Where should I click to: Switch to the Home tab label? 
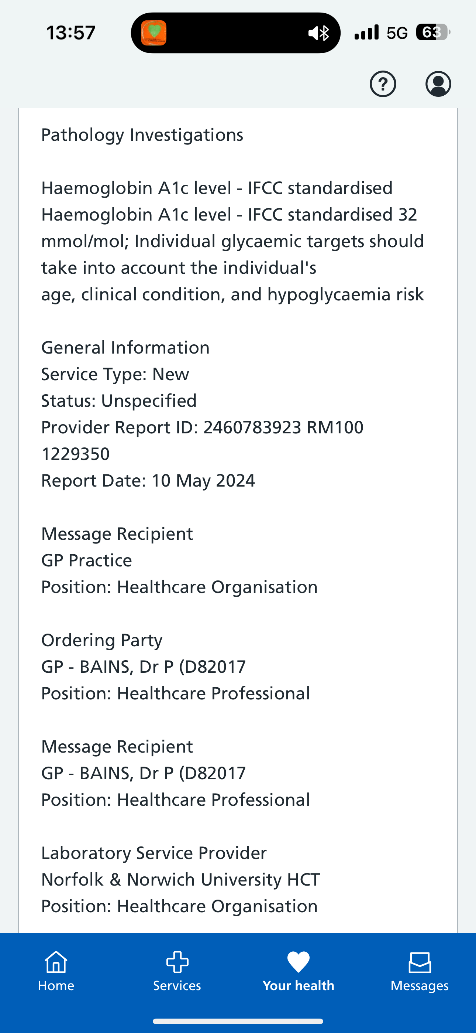tap(56, 985)
